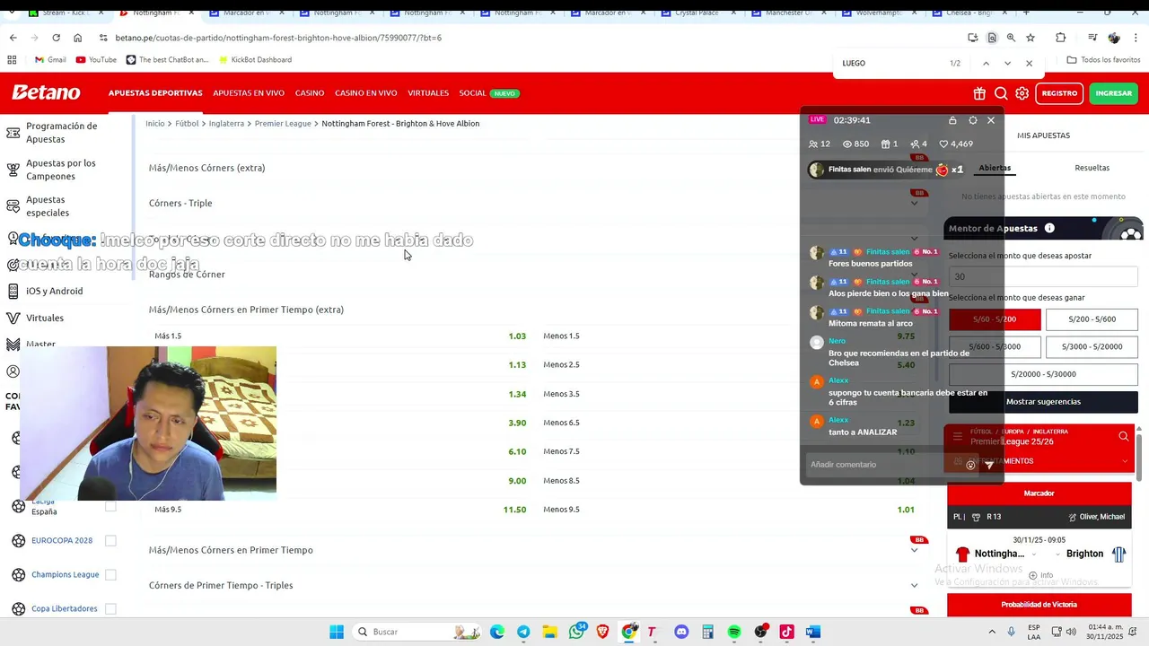Click the browser address bar
Viewport: 1149px width, 646px height.
click(x=530, y=38)
